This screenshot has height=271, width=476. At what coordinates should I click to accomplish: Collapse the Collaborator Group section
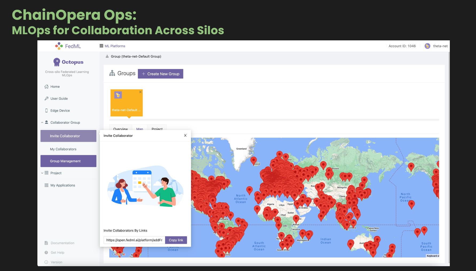tap(42, 123)
